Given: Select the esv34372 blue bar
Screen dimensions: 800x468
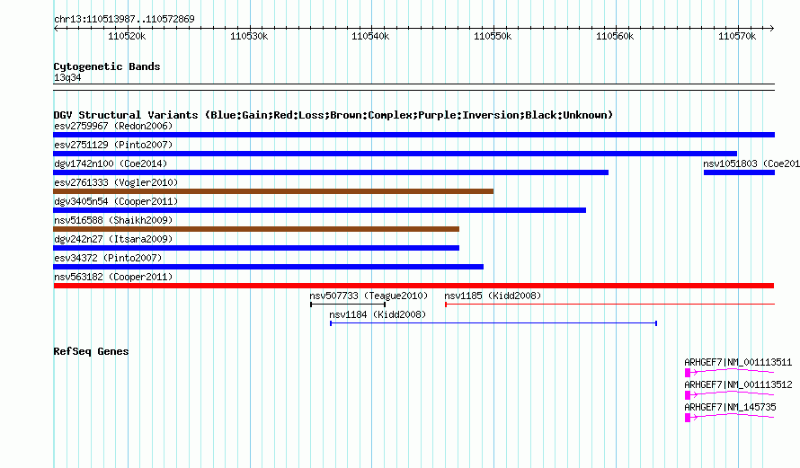Looking at the screenshot, I should point(269,267).
